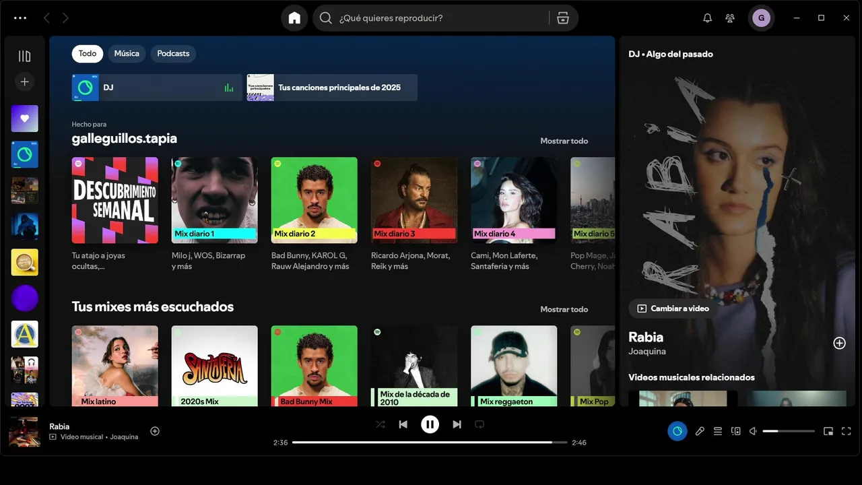
Task: Open the play queue
Action: [718, 431]
